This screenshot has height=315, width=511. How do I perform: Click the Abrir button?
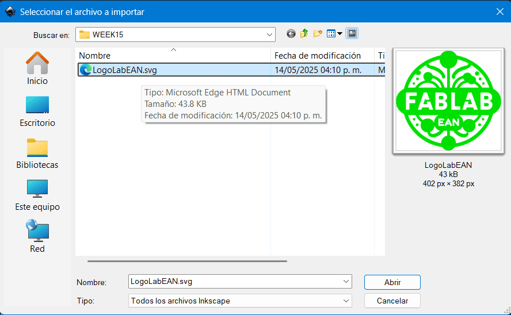pos(392,282)
